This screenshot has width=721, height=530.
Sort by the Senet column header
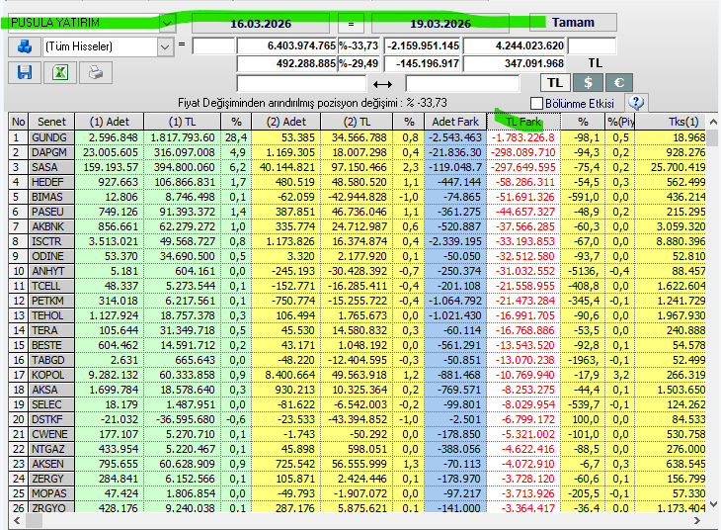click(x=51, y=122)
